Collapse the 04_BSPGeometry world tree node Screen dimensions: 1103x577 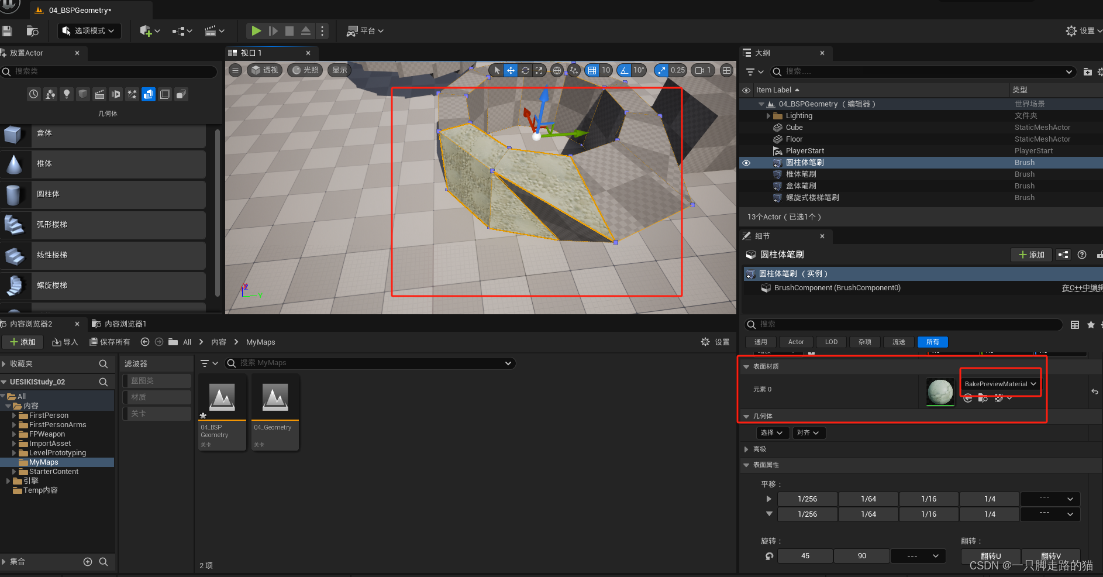[x=761, y=104]
